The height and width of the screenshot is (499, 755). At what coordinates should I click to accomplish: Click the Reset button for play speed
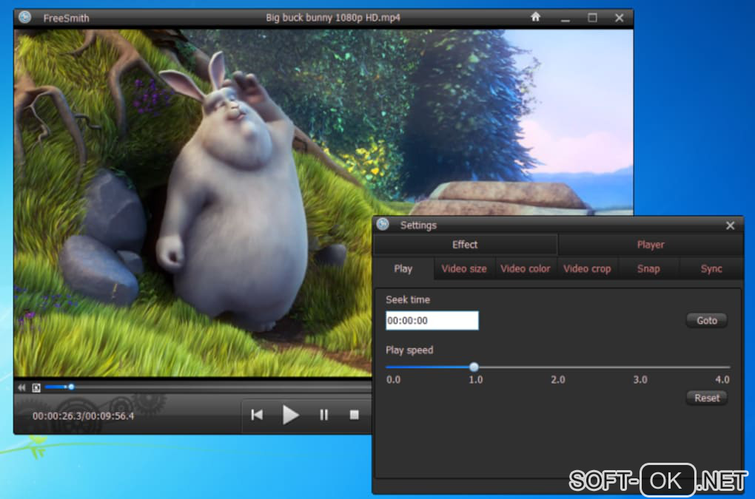(x=706, y=398)
